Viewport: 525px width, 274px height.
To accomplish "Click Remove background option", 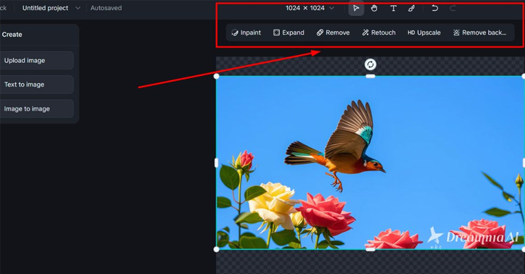I will 480,33.
